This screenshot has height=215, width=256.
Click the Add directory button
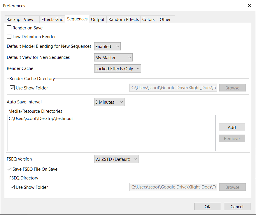point(232,127)
